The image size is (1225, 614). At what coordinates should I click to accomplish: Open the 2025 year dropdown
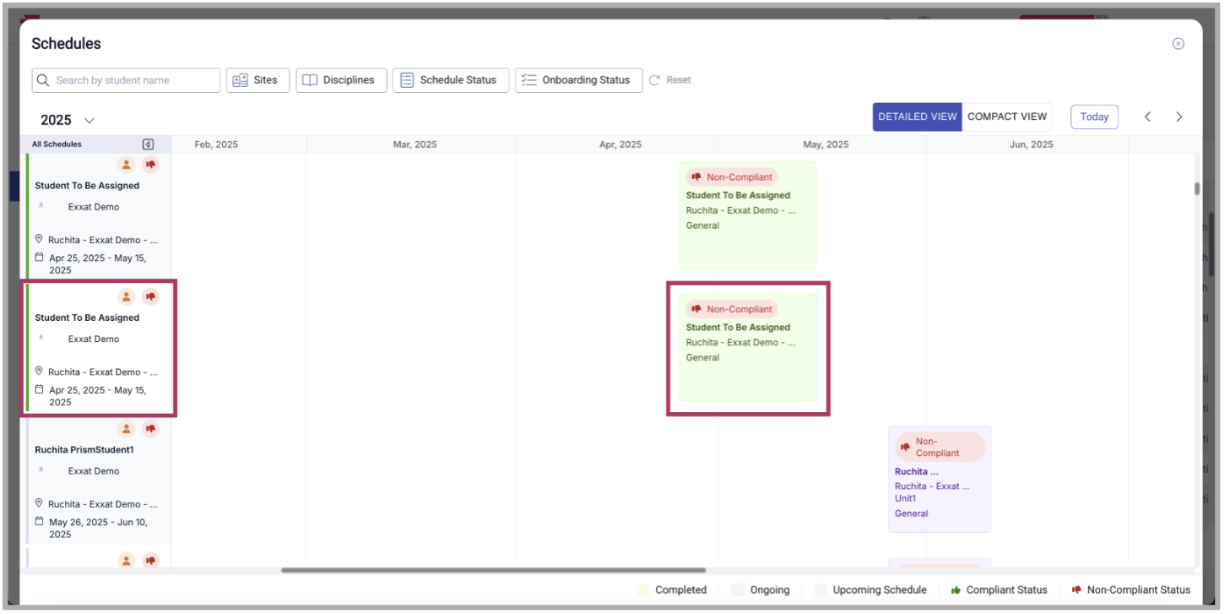tap(68, 120)
